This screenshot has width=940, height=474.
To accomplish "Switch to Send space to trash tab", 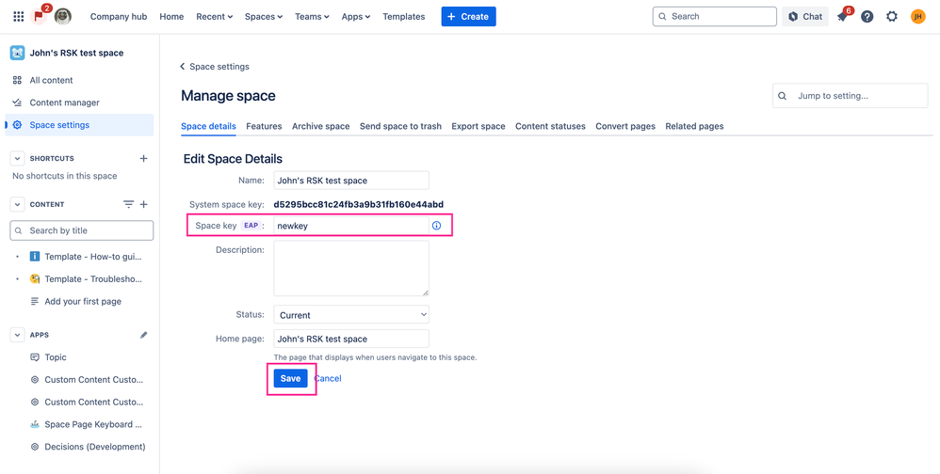I will click(x=400, y=126).
